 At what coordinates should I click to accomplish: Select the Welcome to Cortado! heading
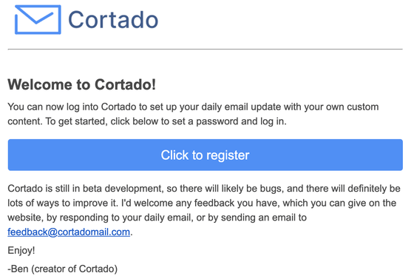[x=82, y=84]
